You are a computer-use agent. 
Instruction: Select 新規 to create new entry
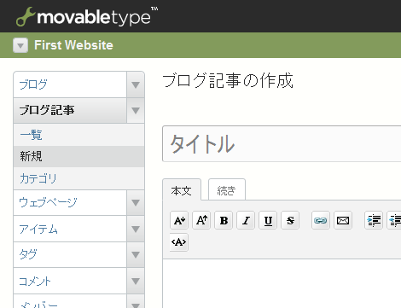pyautogui.click(x=78, y=156)
